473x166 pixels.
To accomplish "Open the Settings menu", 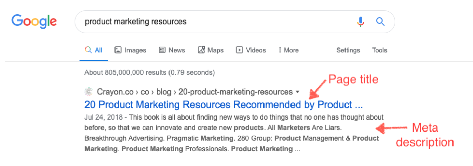I will point(348,50).
